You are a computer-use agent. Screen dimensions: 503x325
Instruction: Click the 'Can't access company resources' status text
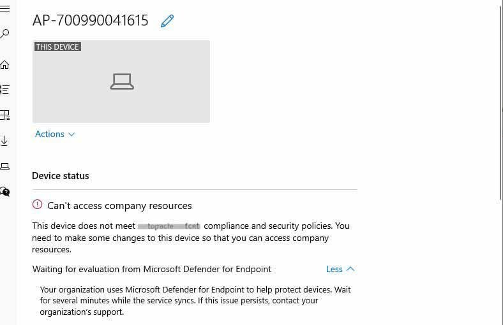point(119,206)
